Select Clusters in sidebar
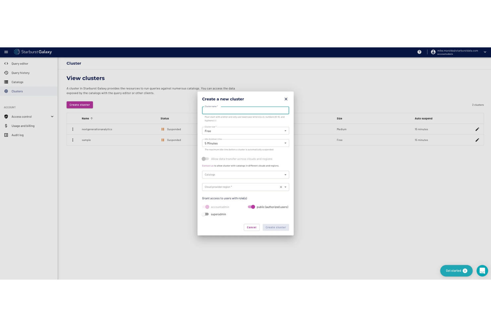The height and width of the screenshot is (327, 491). pyautogui.click(x=29, y=91)
